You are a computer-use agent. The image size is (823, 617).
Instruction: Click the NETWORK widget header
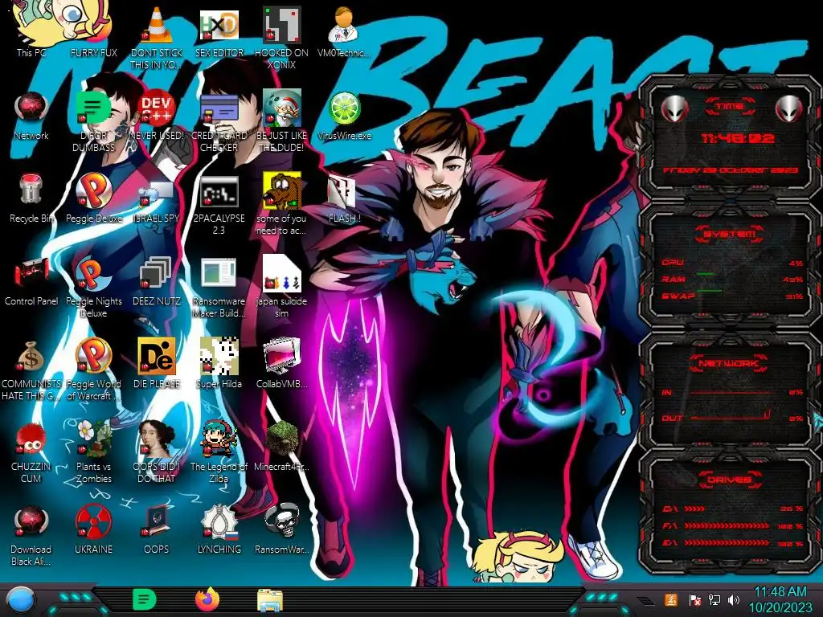pos(729,363)
